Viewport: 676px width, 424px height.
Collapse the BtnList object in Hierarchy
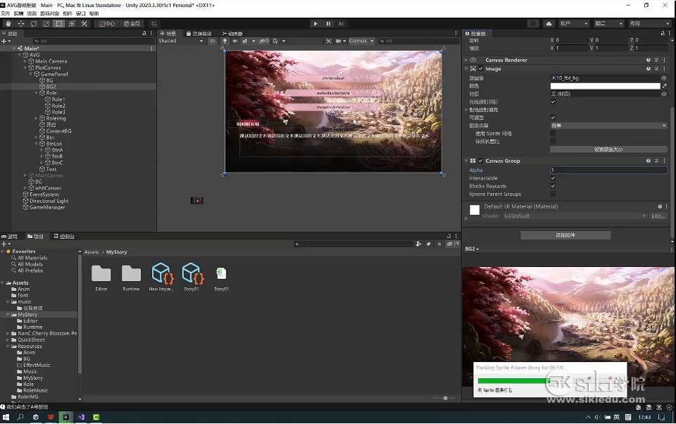point(36,144)
